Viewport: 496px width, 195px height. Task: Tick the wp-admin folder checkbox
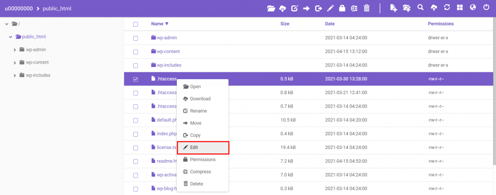click(136, 38)
